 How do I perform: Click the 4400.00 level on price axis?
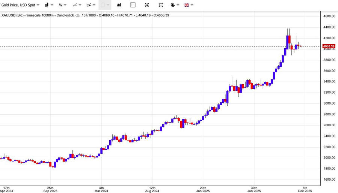(329, 27)
